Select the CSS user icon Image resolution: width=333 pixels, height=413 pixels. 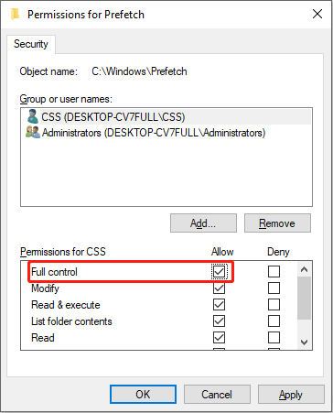click(32, 116)
